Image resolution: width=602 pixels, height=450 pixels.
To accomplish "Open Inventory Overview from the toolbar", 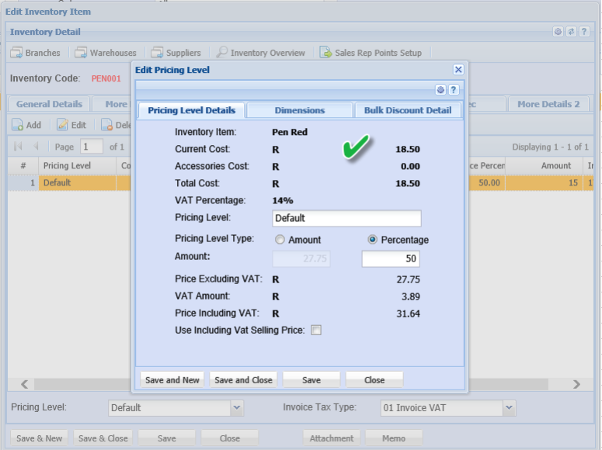I will (260, 53).
